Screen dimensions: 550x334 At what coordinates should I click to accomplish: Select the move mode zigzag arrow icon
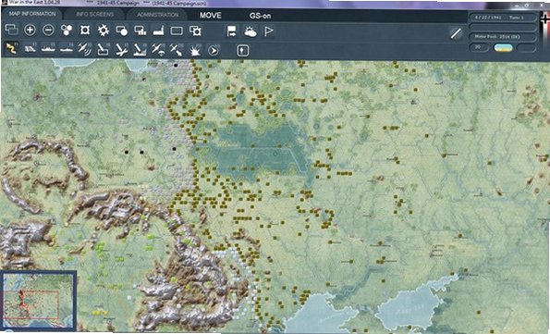click(x=12, y=48)
